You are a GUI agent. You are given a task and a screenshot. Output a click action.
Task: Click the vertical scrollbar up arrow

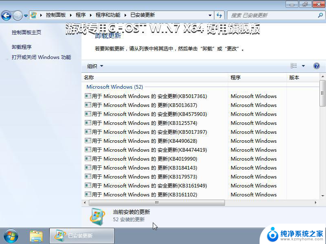[x=323, y=76]
